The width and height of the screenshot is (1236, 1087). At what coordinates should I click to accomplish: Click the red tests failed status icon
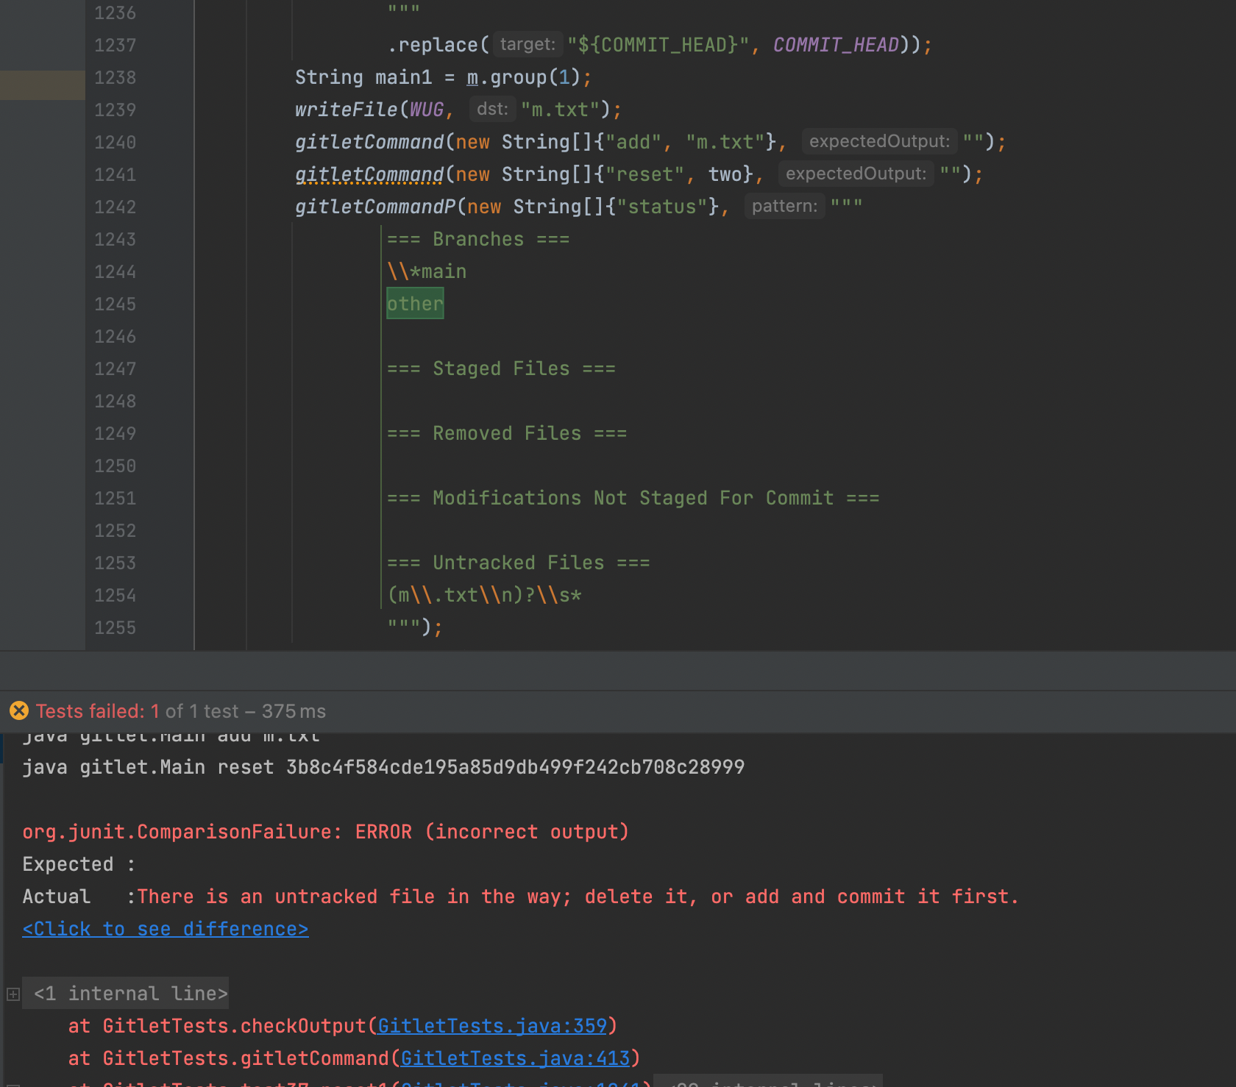19,711
